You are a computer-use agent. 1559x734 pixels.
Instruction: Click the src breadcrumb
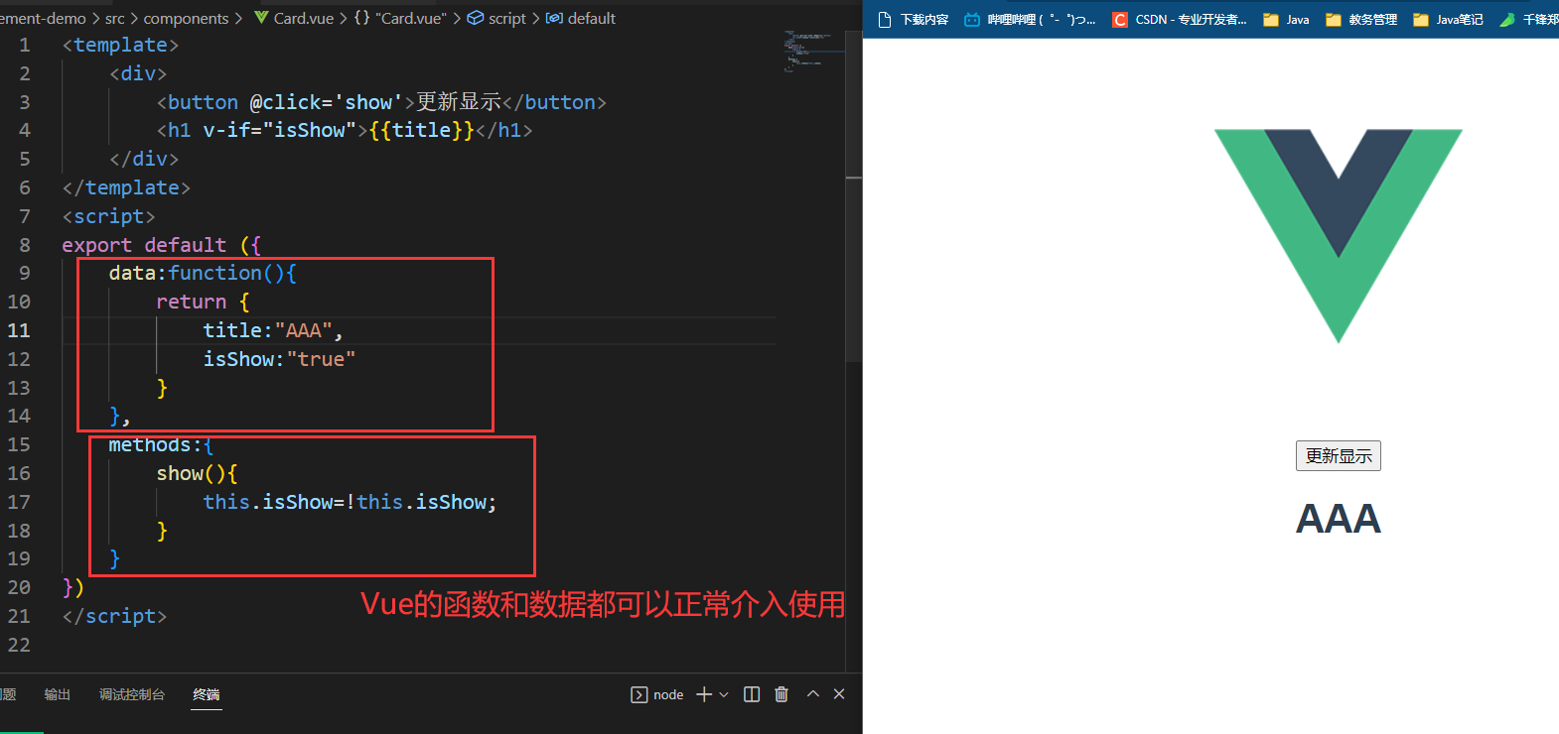(x=115, y=18)
